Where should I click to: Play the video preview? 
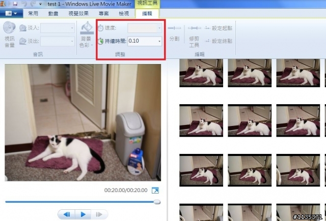click(83, 214)
